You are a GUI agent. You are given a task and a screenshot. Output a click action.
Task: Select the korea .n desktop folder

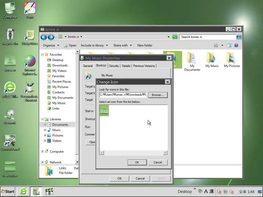click(10, 63)
